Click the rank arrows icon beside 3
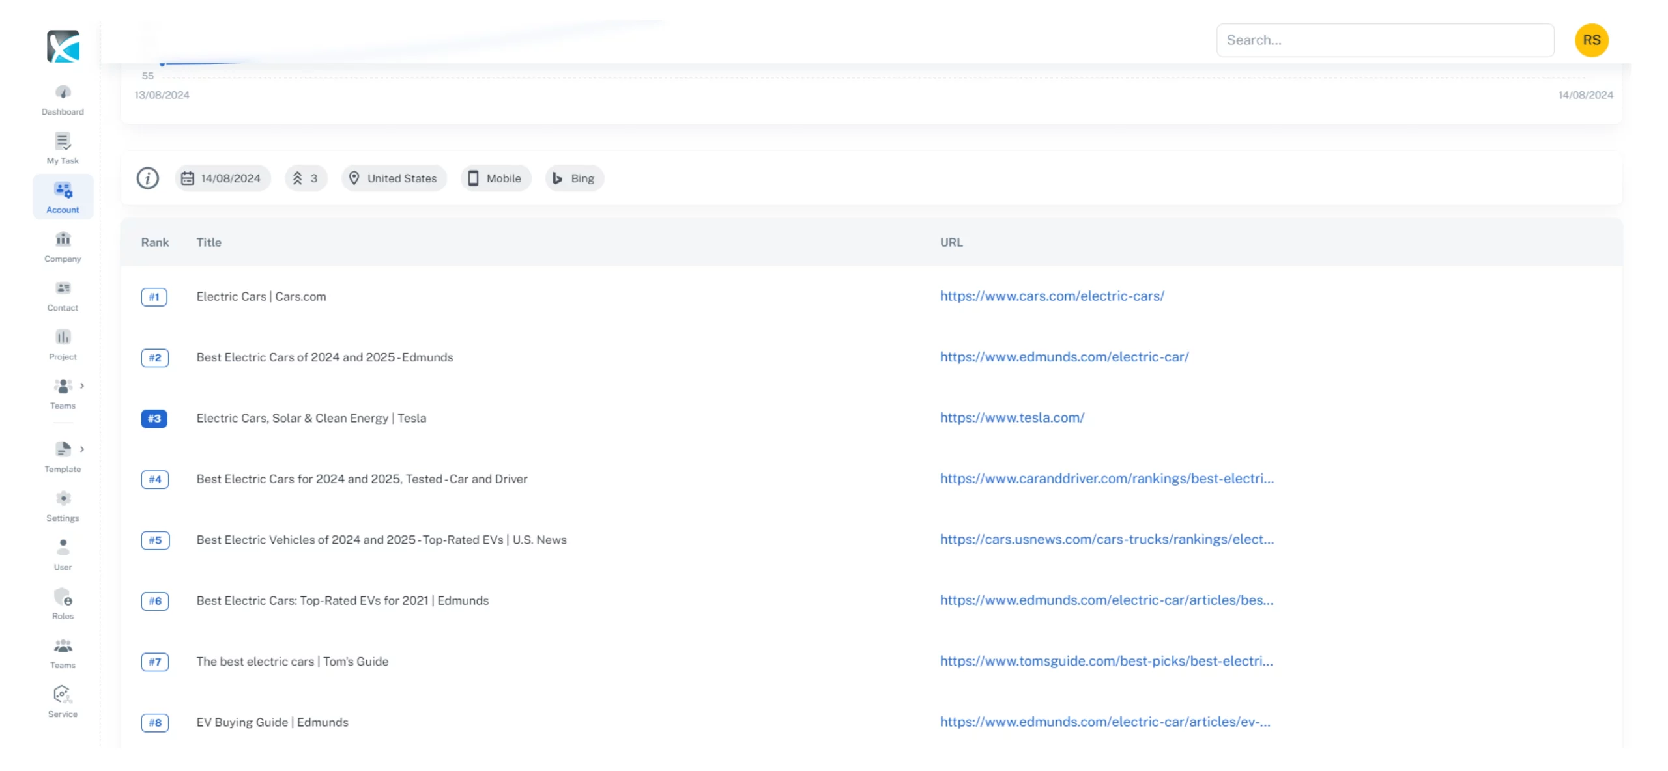1668x771 pixels. [297, 178]
